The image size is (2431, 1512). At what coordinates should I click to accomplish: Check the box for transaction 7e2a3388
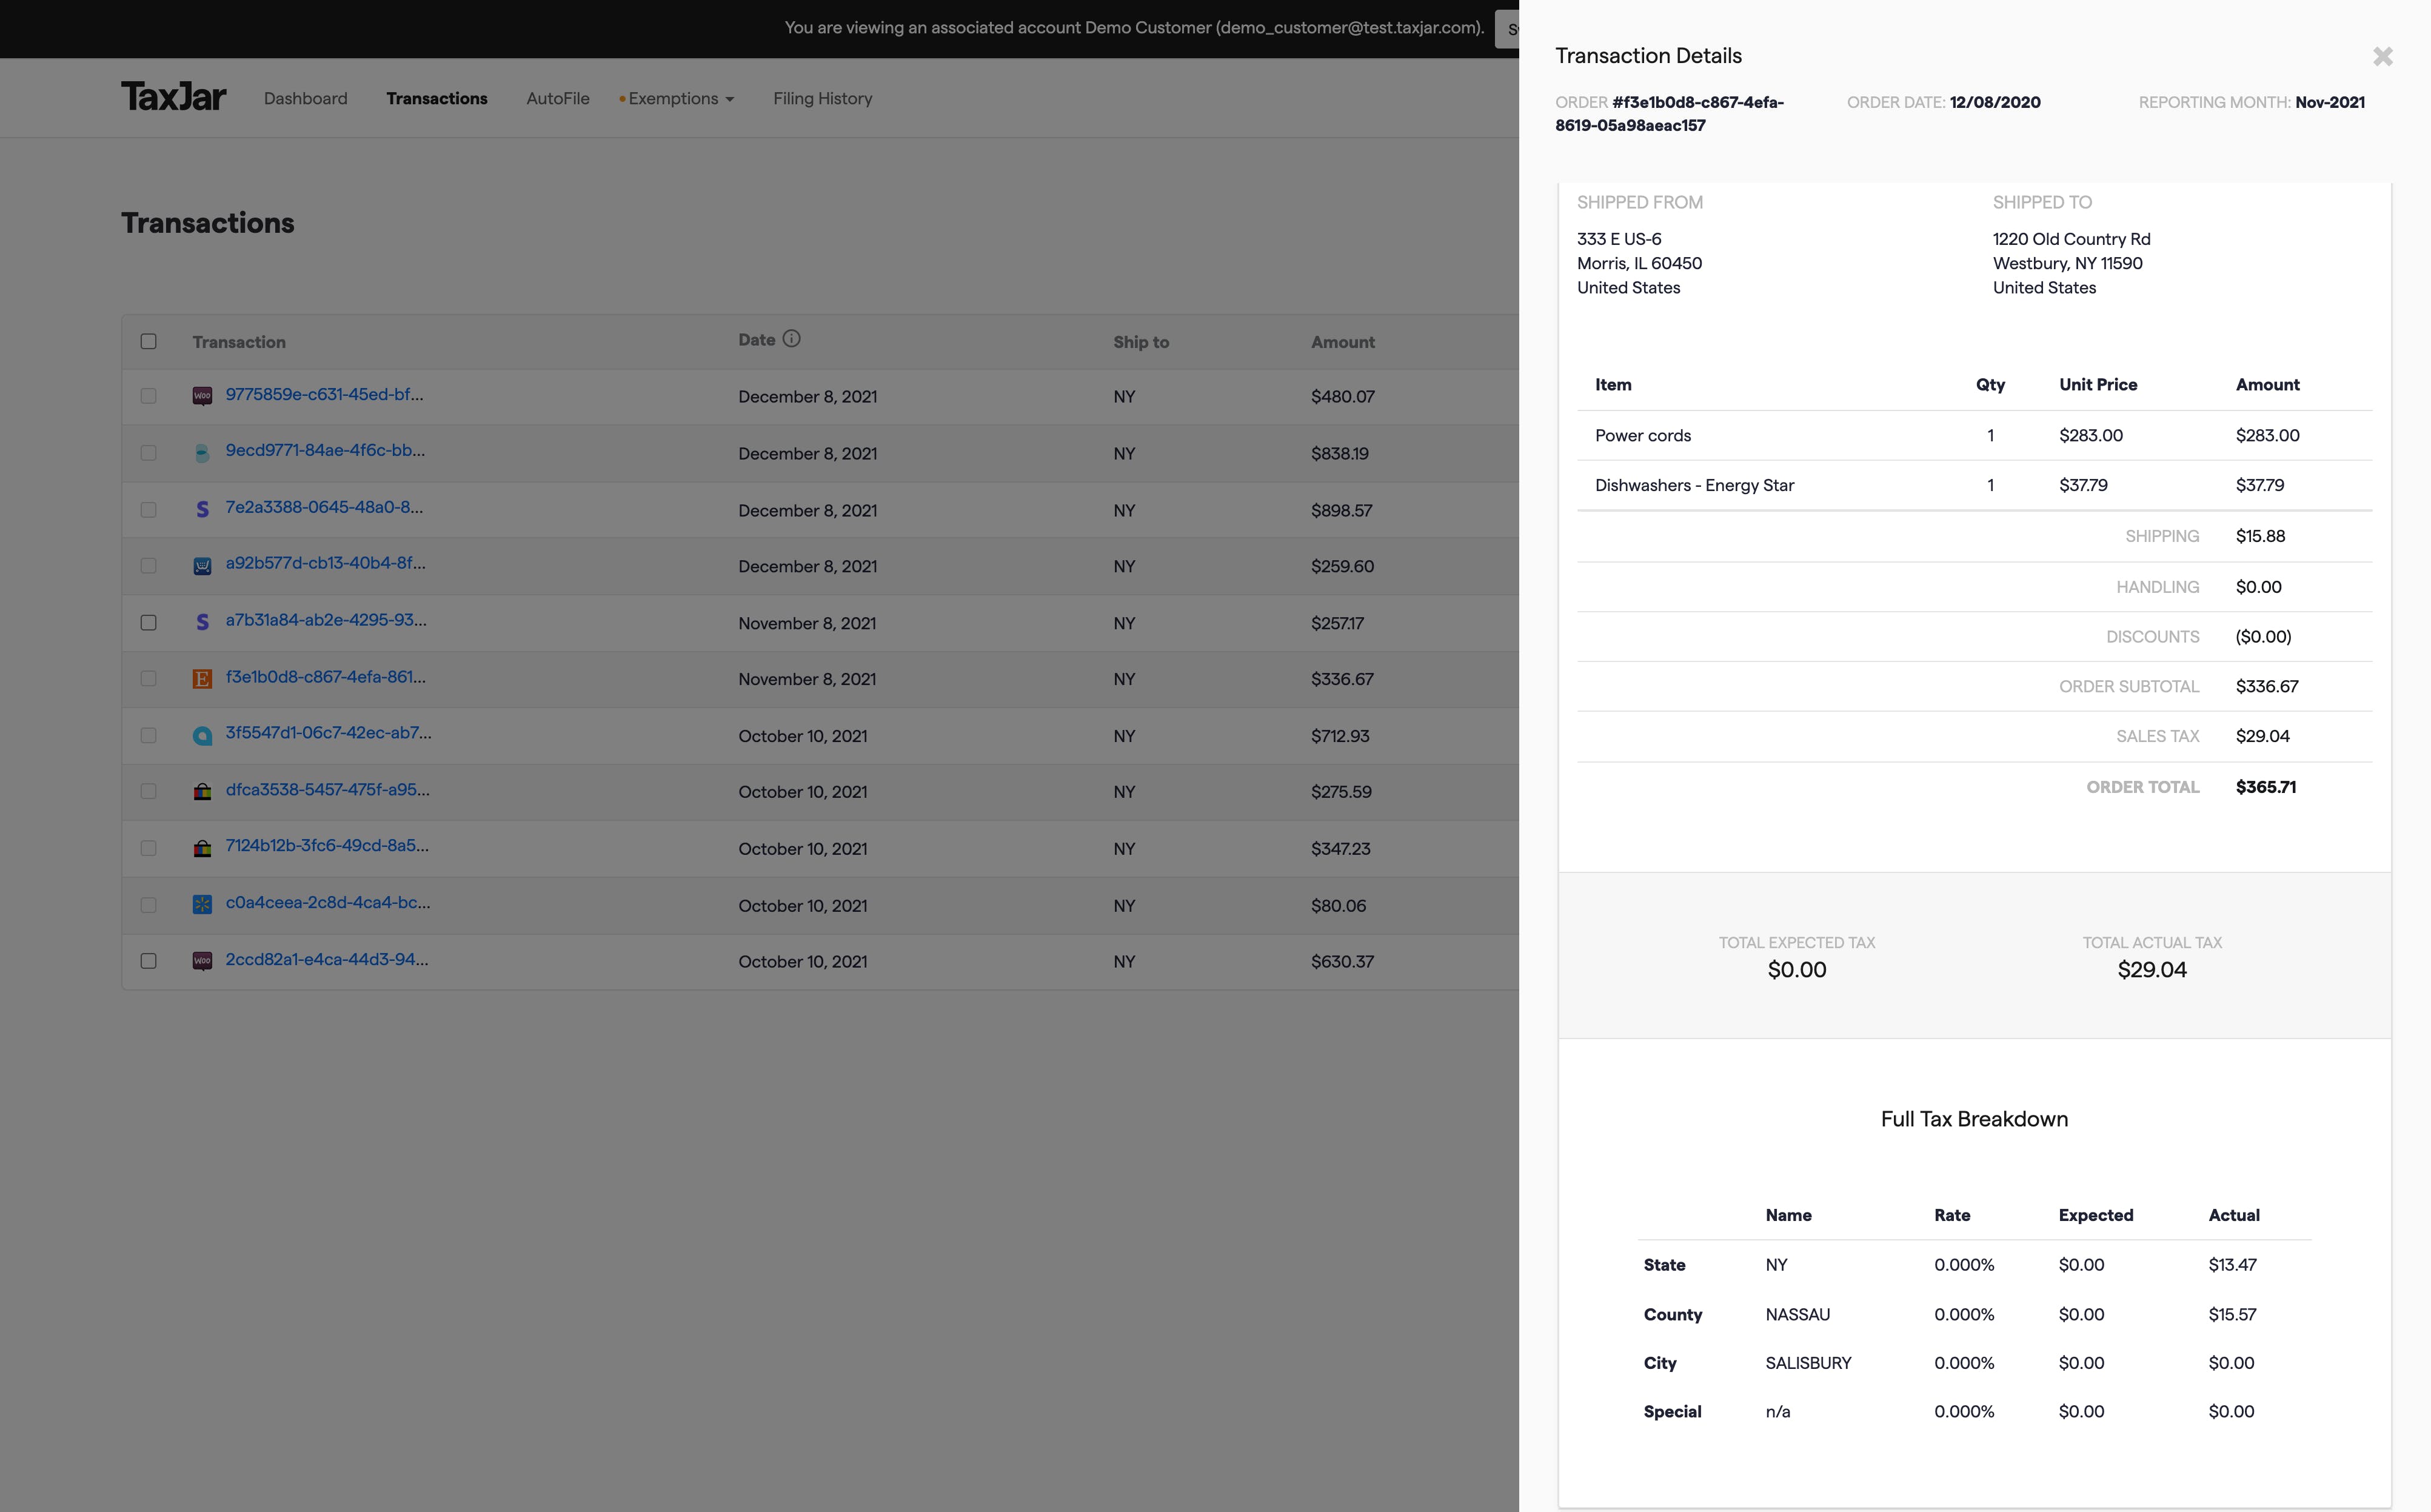(x=148, y=510)
